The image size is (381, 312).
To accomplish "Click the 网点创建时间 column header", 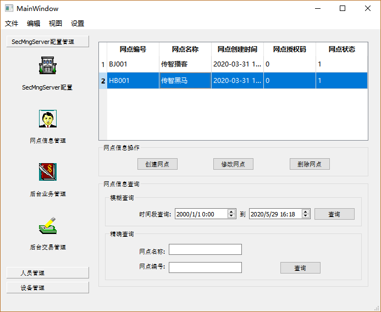I will (x=237, y=49).
